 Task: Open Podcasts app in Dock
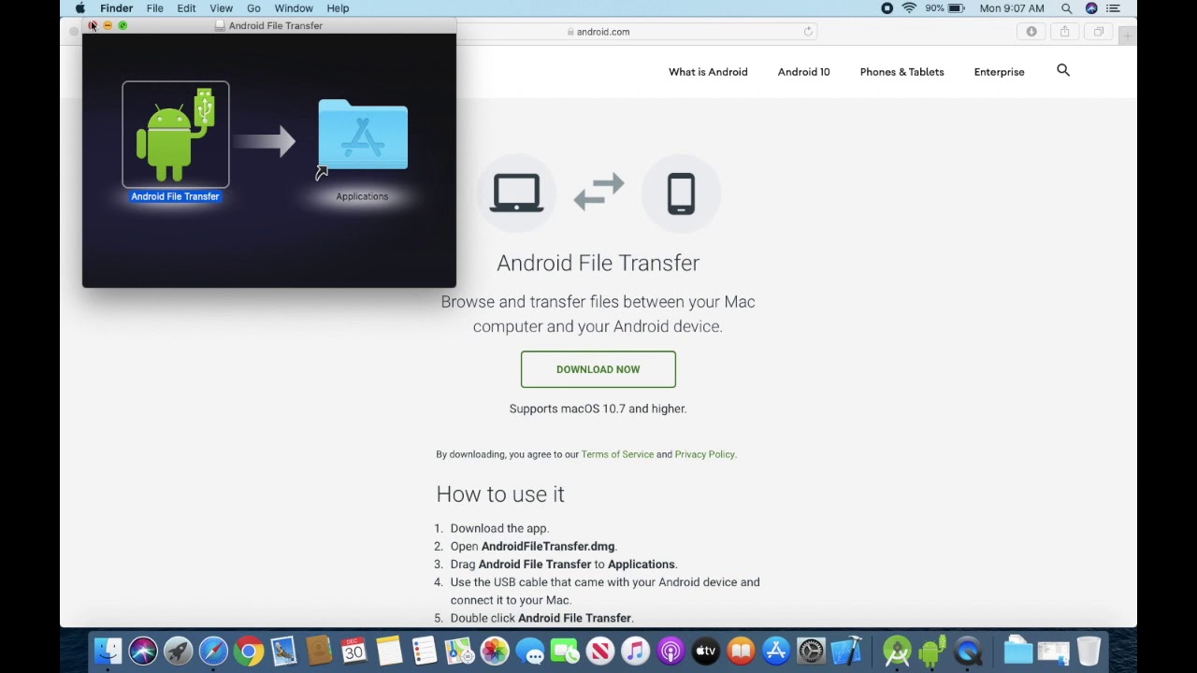tap(671, 651)
